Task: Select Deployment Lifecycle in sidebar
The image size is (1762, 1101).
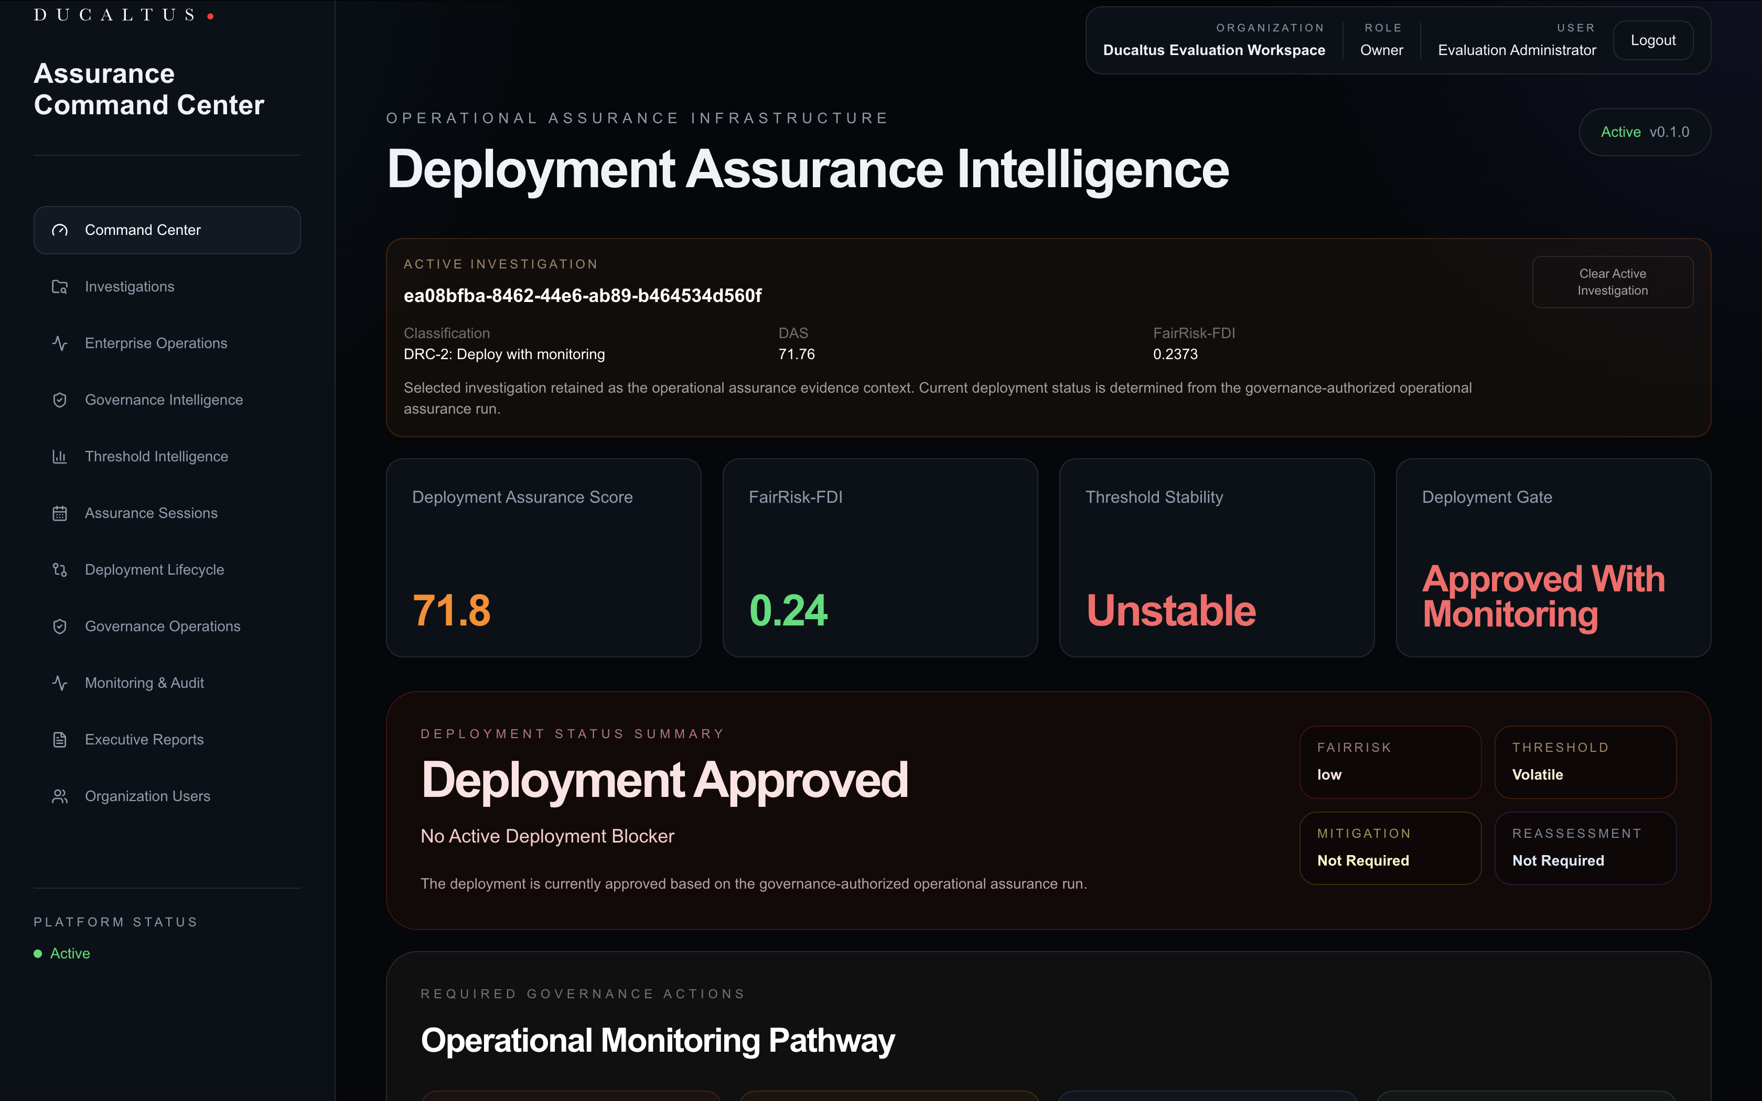Action: 167,569
